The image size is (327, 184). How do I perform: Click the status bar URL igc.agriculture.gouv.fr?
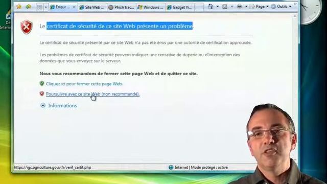[x=53, y=167]
